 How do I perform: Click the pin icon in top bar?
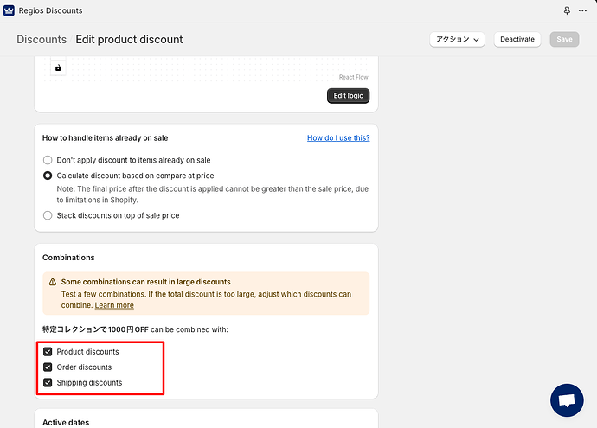567,10
